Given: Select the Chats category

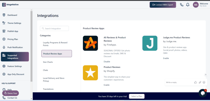Looking at the screenshot, I should click(45, 70).
